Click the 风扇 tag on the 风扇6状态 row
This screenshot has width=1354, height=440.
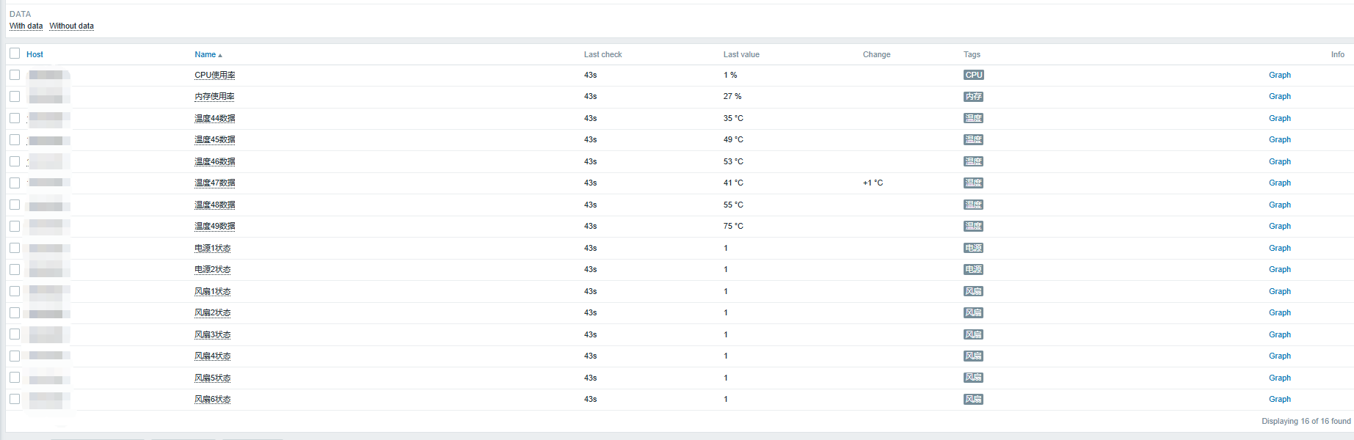click(973, 400)
